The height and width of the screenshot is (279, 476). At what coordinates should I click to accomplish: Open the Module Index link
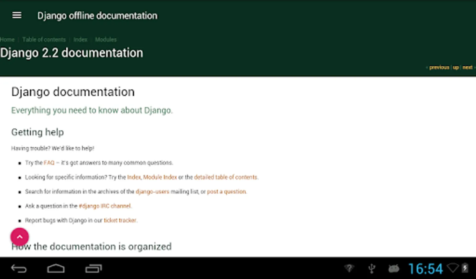160,177
